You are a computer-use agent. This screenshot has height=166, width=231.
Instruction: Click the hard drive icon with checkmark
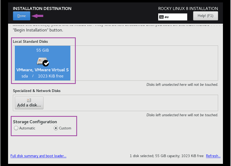click(x=43, y=62)
